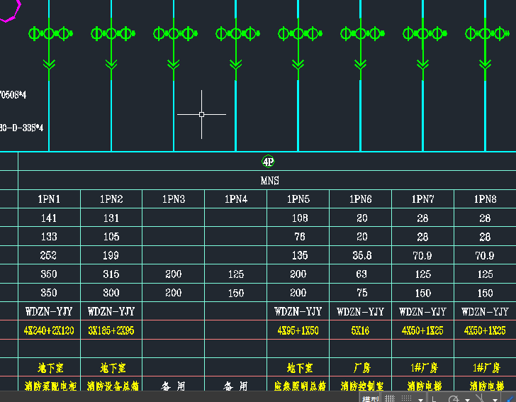
Task: Select the value 135 in 1PN5 column
Action: coord(300,255)
